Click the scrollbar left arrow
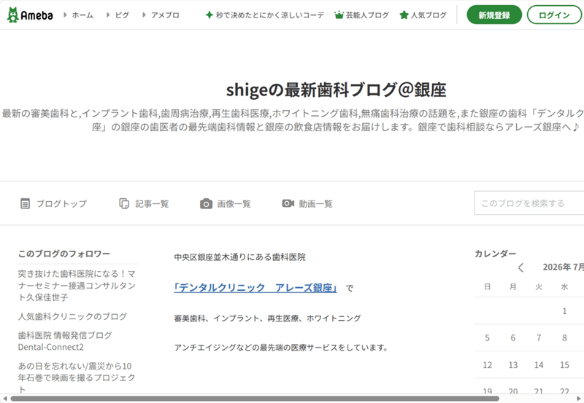Screen dimensions: 584x403 click(4, 399)
